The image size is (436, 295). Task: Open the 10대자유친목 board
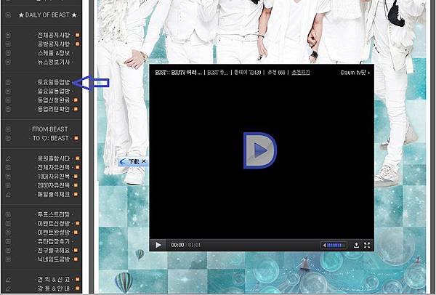point(54,177)
